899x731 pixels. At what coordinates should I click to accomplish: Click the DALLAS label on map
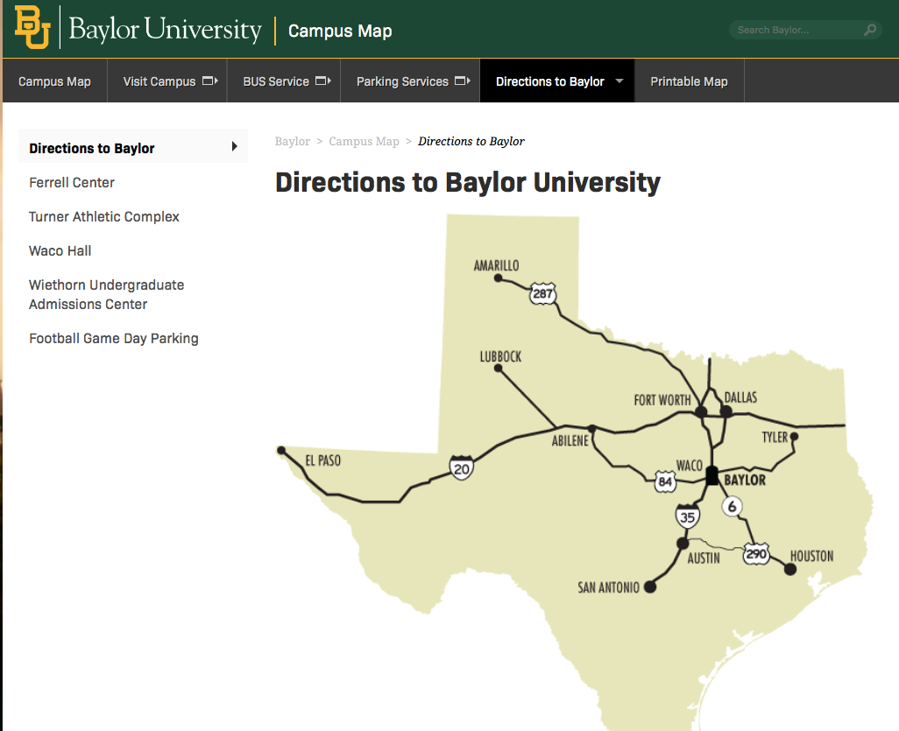click(x=740, y=397)
